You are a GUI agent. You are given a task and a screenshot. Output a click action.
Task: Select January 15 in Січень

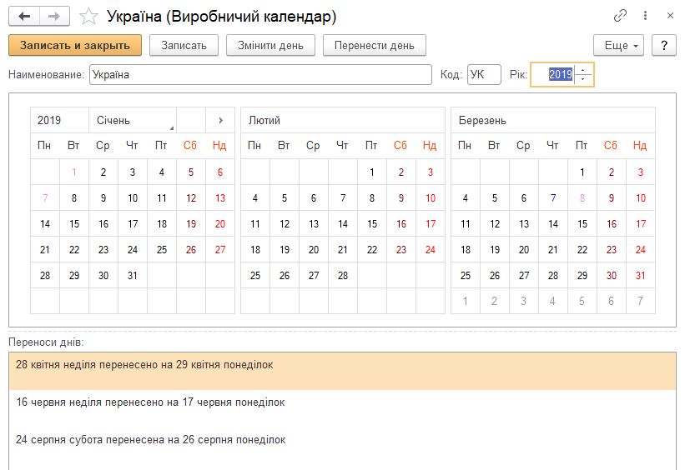click(x=74, y=224)
